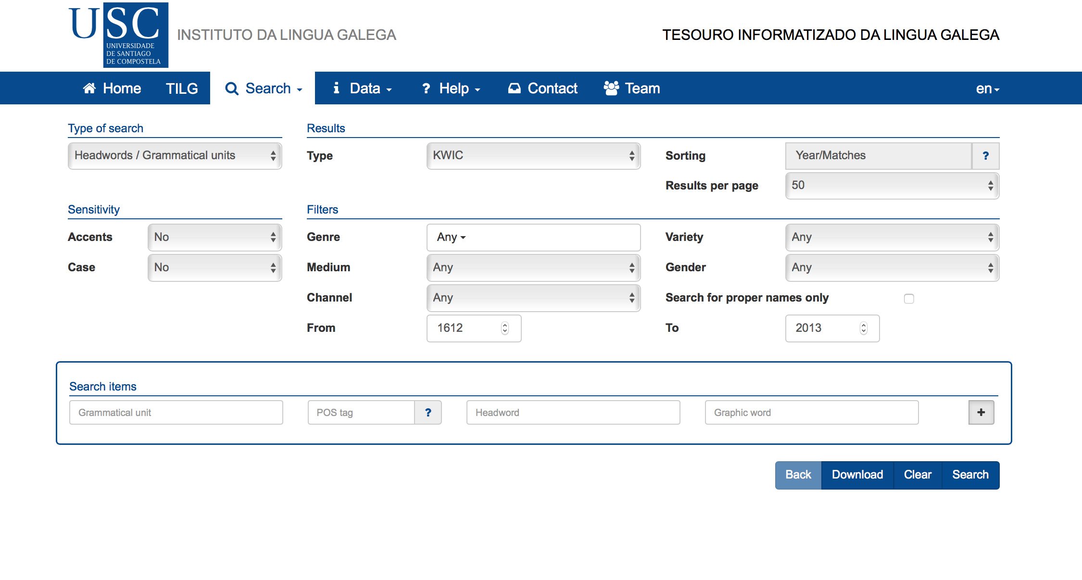Click the Back button
Image resolution: width=1082 pixels, height=580 pixels.
[798, 475]
